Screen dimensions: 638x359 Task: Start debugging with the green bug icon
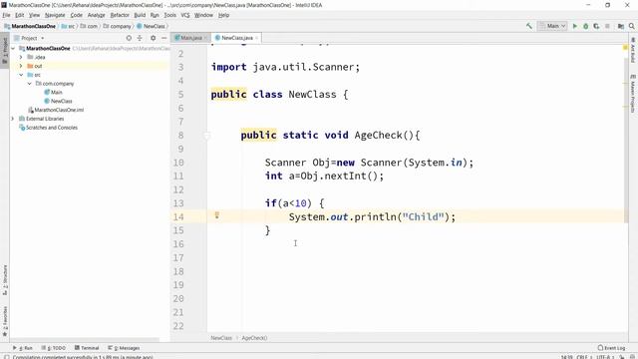pyautogui.click(x=585, y=26)
